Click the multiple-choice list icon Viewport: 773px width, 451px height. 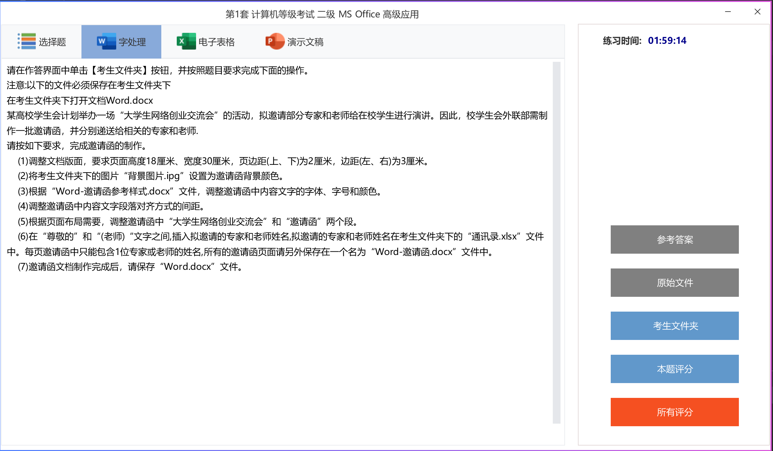tap(27, 42)
